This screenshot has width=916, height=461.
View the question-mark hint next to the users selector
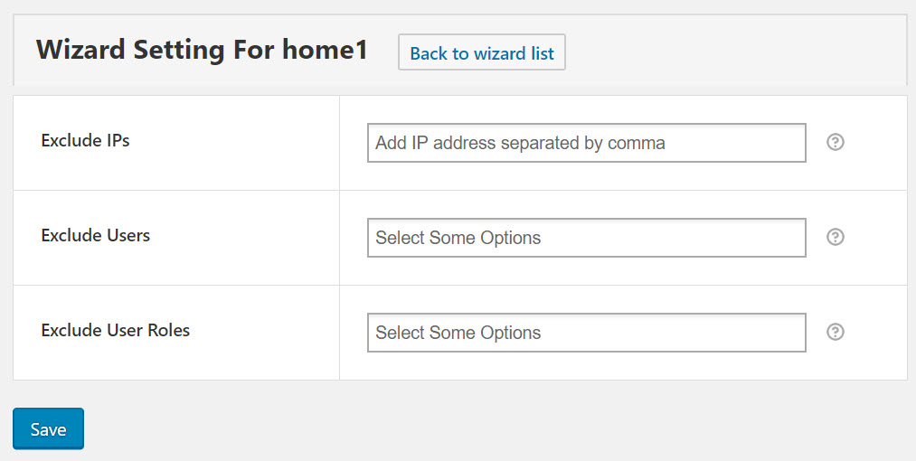(x=836, y=237)
